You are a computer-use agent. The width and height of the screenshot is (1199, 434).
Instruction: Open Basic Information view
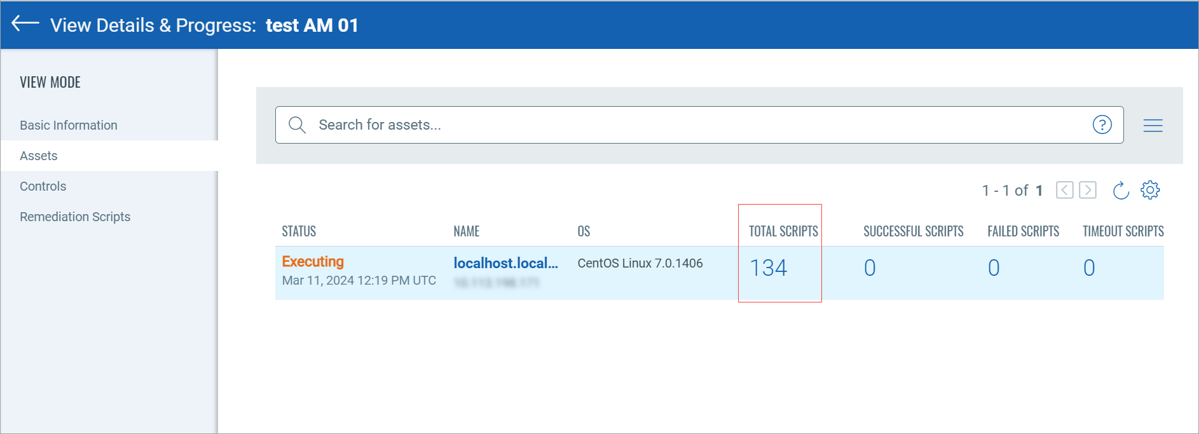[69, 125]
